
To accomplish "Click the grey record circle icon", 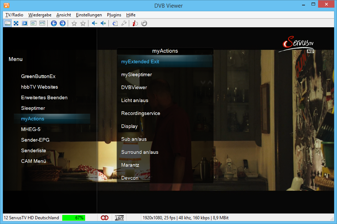I will [144, 23].
